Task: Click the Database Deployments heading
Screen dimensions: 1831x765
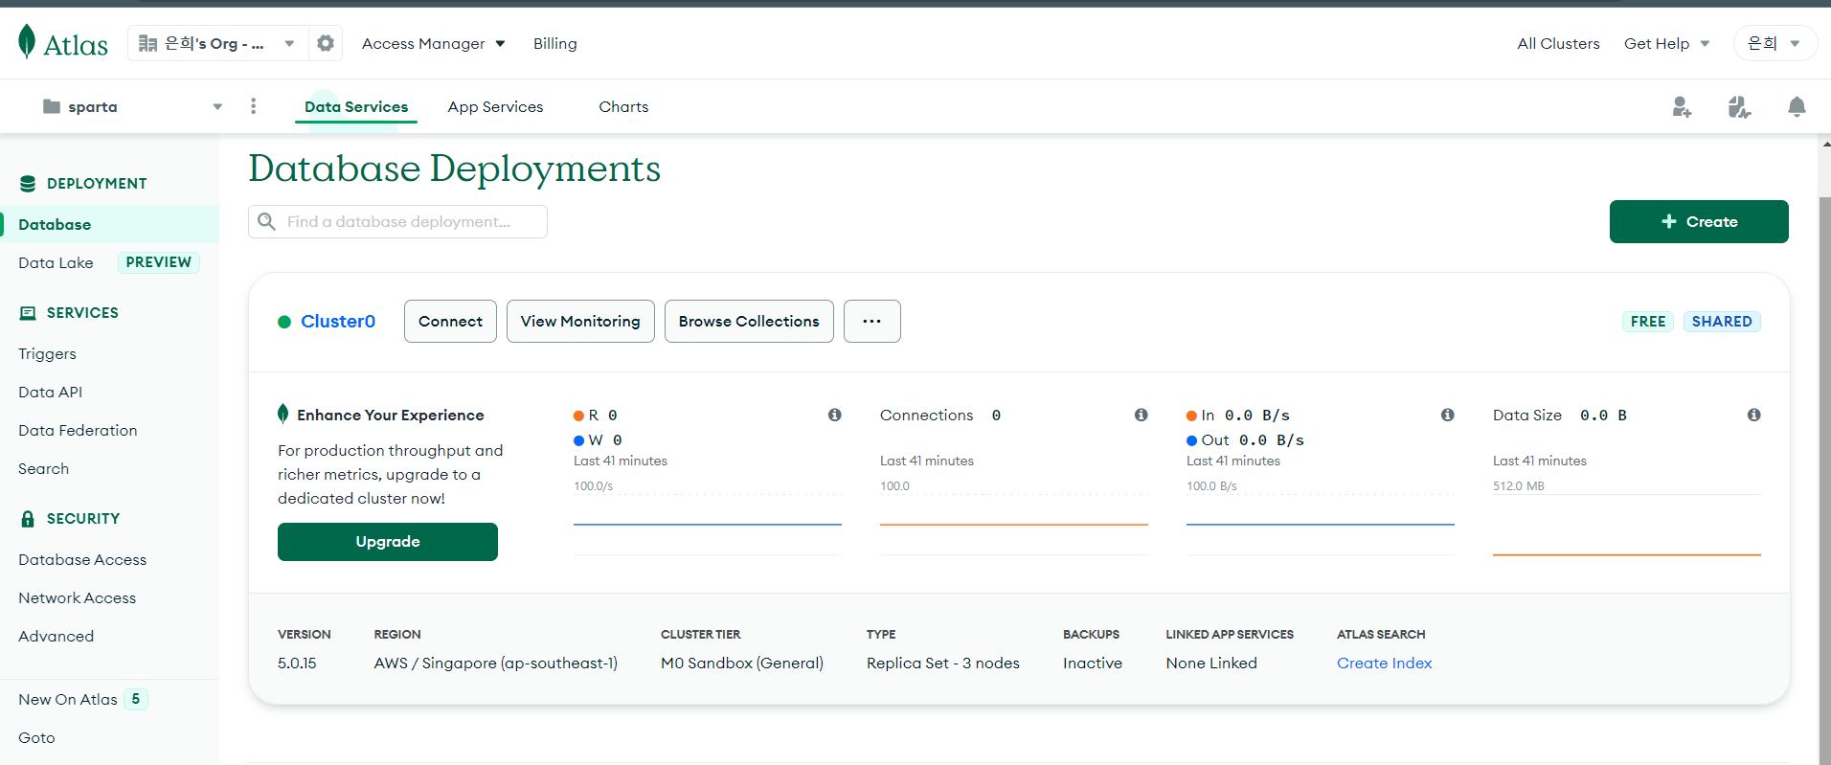Action: [x=455, y=169]
